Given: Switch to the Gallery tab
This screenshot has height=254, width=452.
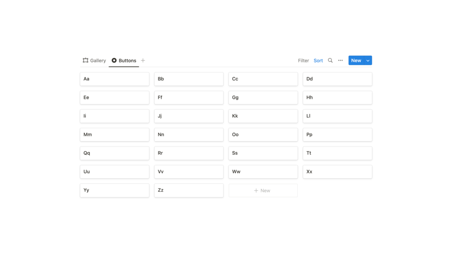Looking at the screenshot, I should [98, 60].
